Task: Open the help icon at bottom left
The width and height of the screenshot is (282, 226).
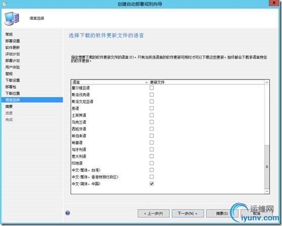Action: point(68,213)
